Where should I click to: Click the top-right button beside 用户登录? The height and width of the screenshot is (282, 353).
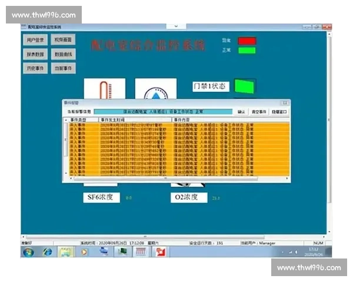click(64, 40)
